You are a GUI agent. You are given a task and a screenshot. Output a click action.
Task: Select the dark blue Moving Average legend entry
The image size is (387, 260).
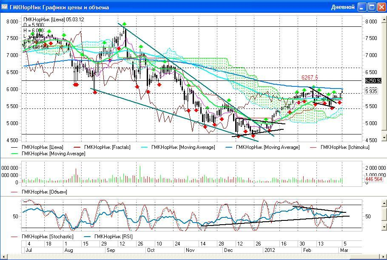(x=263, y=147)
